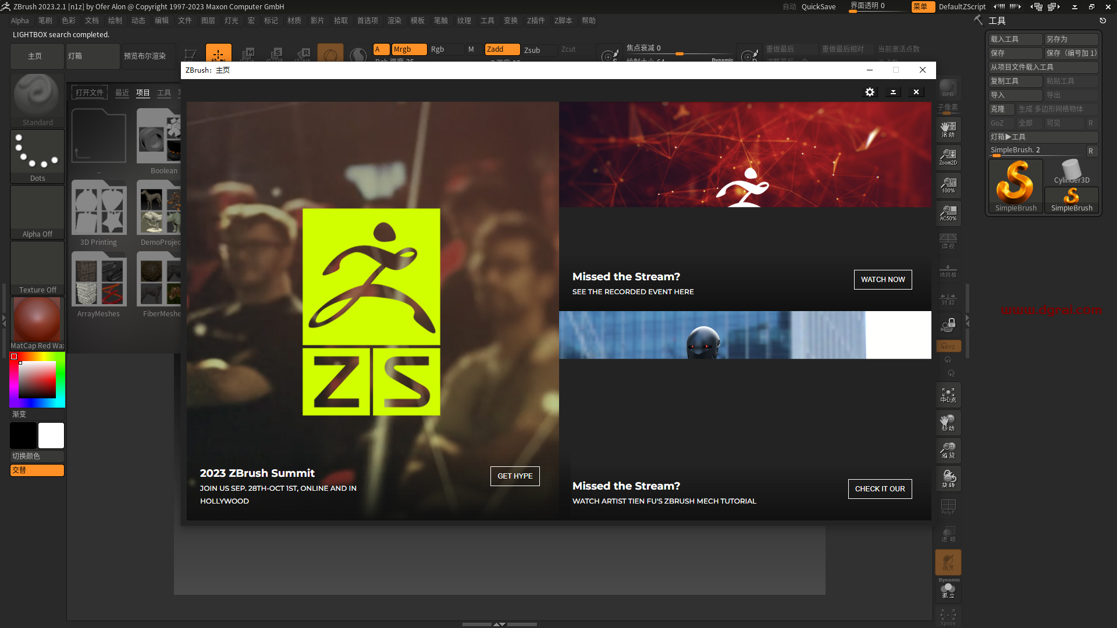Pick a color in the color picker square
Image resolution: width=1117 pixels, height=628 pixels.
[37, 380]
